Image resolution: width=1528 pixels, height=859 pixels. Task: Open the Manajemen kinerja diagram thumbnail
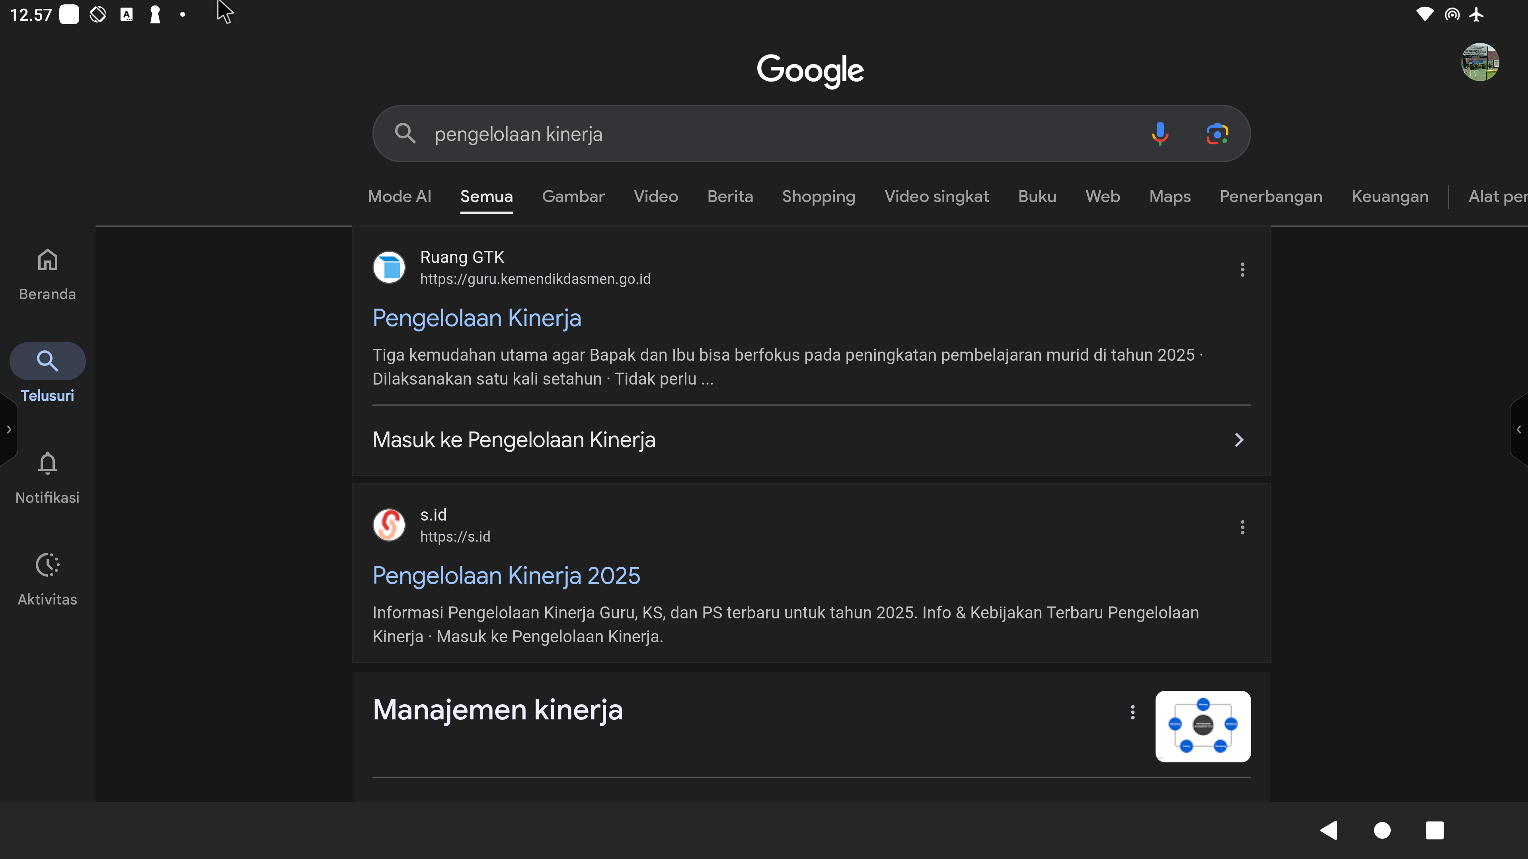(1203, 726)
